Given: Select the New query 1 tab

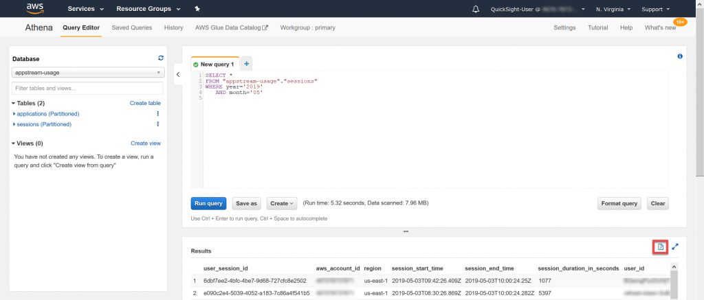Looking at the screenshot, I should [215, 64].
